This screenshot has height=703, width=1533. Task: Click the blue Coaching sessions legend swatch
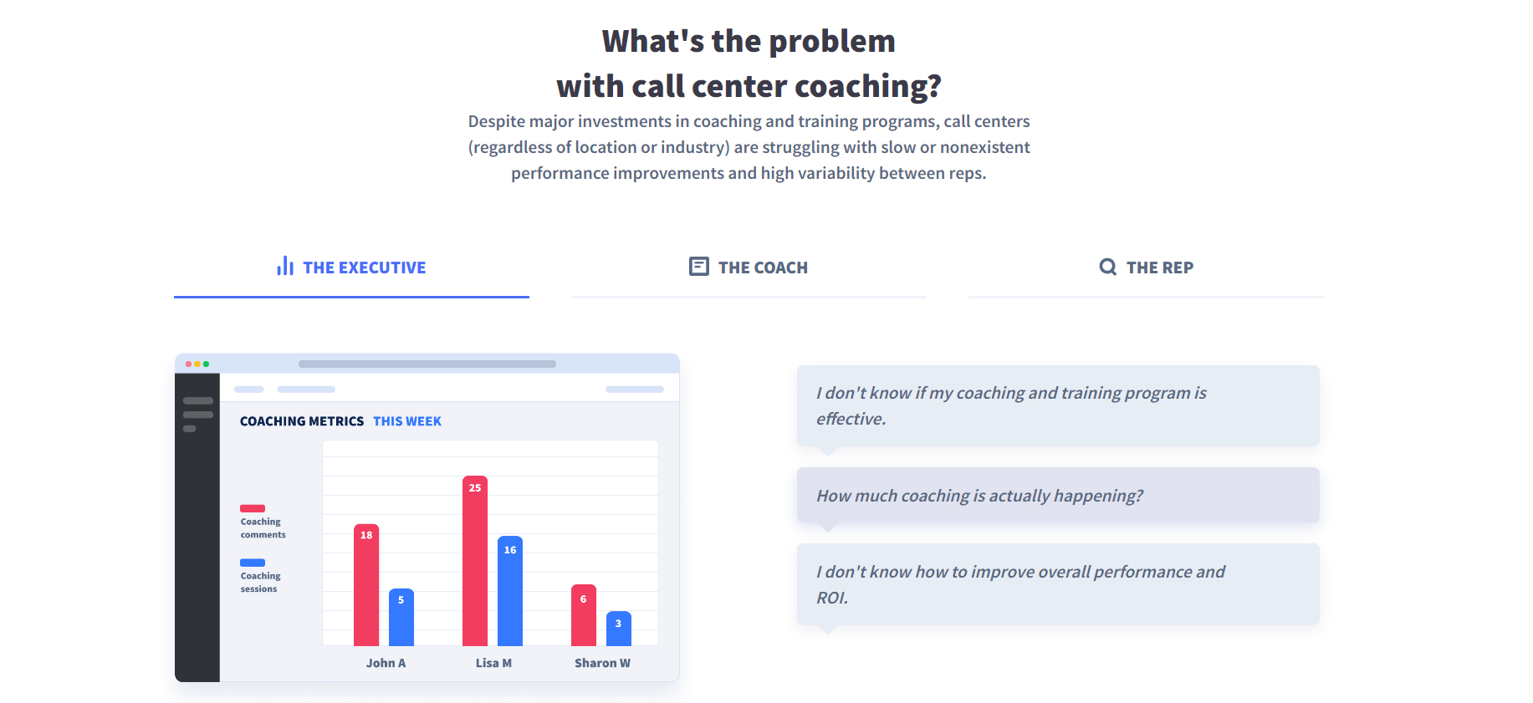(253, 563)
